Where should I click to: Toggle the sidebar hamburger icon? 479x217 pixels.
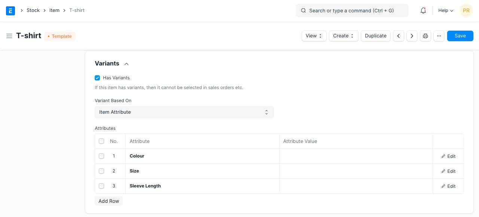coord(9,36)
